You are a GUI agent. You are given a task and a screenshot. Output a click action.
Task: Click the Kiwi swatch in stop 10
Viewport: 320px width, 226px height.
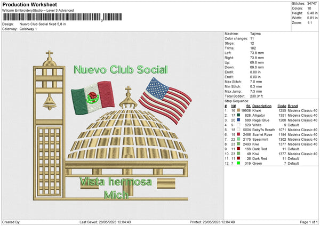pyautogui.click(x=238, y=154)
